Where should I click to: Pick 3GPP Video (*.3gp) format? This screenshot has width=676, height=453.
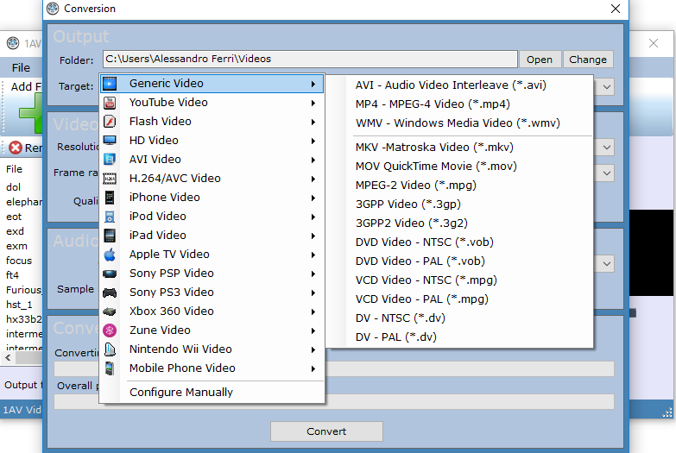459,204
